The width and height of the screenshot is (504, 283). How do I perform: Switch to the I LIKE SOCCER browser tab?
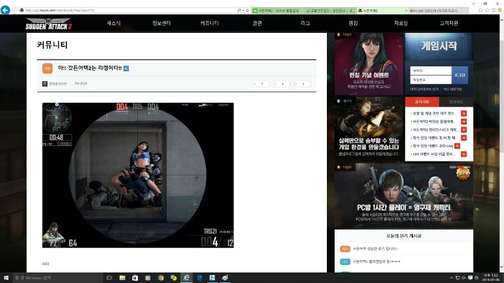click(x=435, y=10)
